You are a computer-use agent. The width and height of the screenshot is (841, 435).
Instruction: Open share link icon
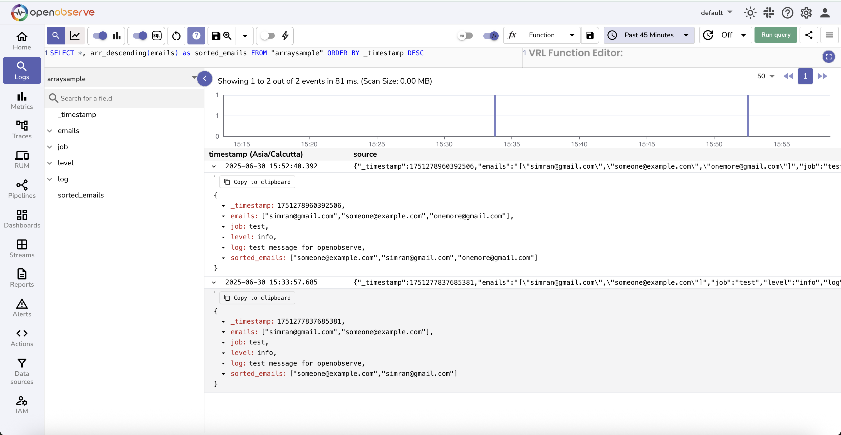809,35
